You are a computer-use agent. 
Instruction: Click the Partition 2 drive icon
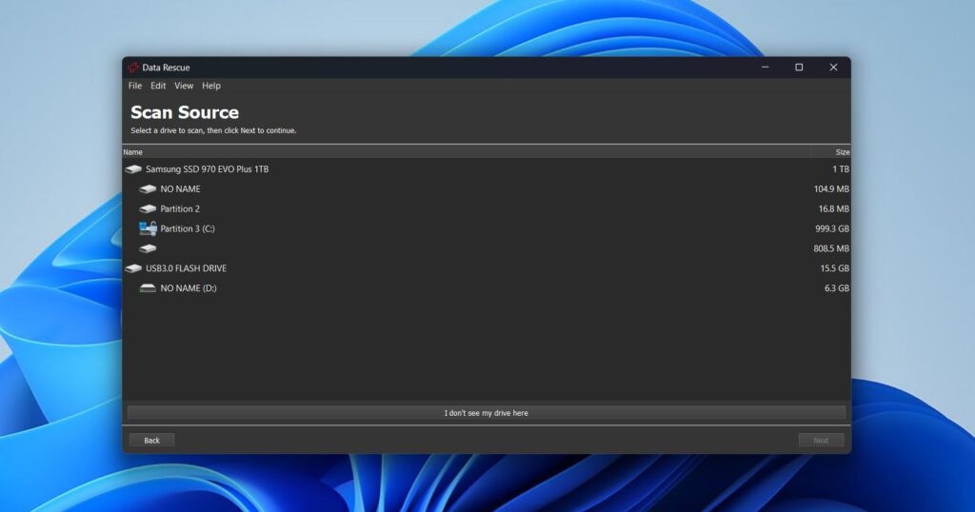point(148,208)
